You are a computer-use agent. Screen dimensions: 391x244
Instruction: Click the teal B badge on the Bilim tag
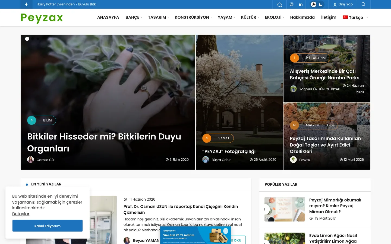click(x=31, y=120)
